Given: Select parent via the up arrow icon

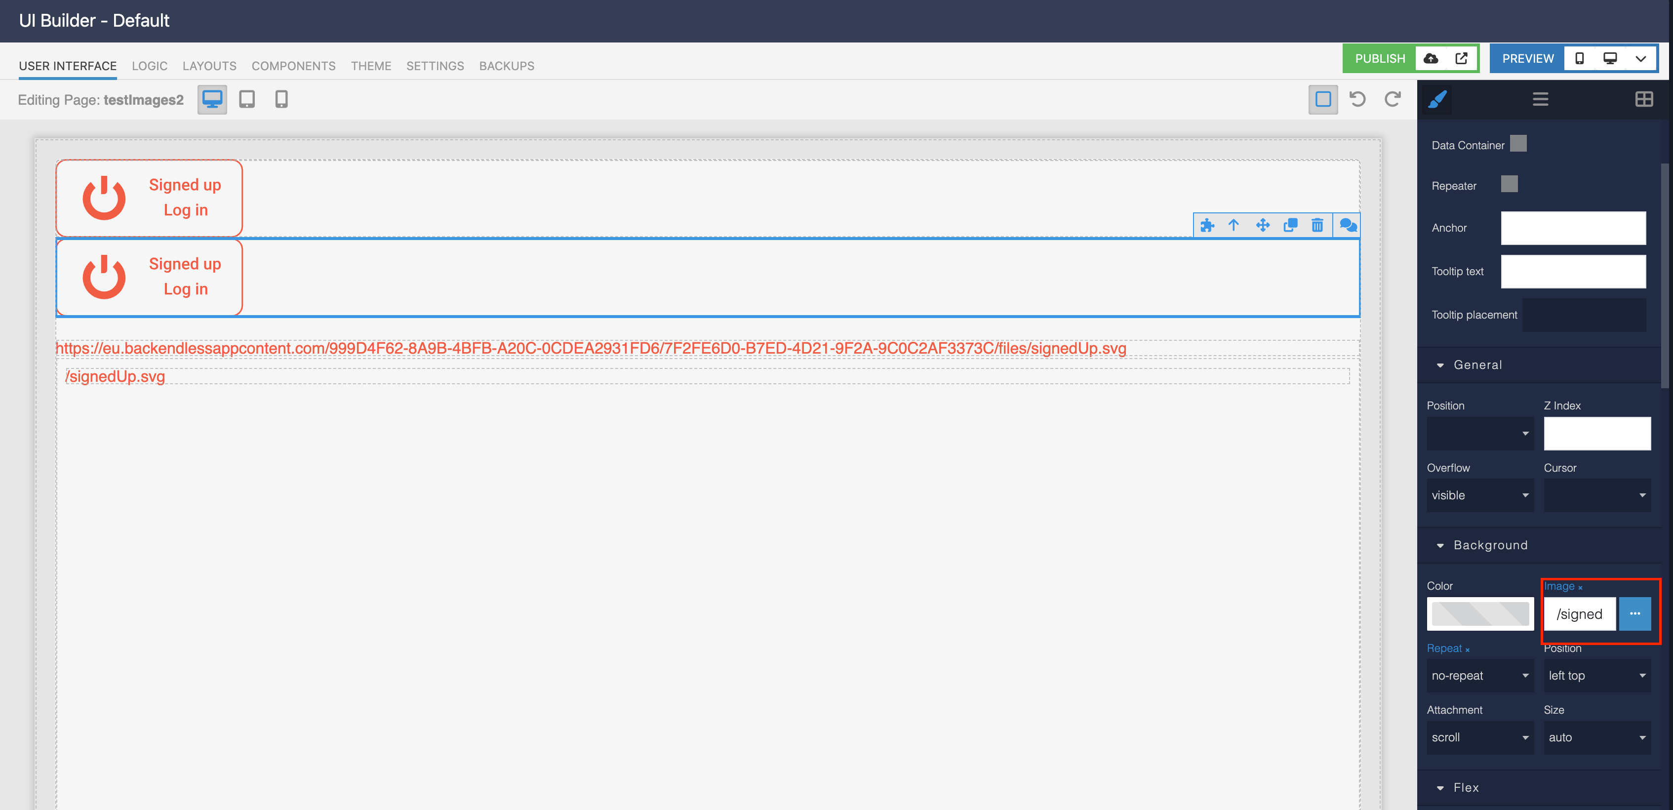Looking at the screenshot, I should point(1234,225).
